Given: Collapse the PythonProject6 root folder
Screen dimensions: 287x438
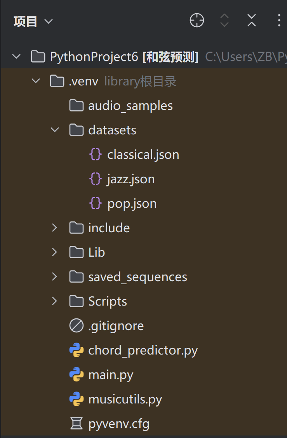Looking at the screenshot, I should click(x=16, y=57).
